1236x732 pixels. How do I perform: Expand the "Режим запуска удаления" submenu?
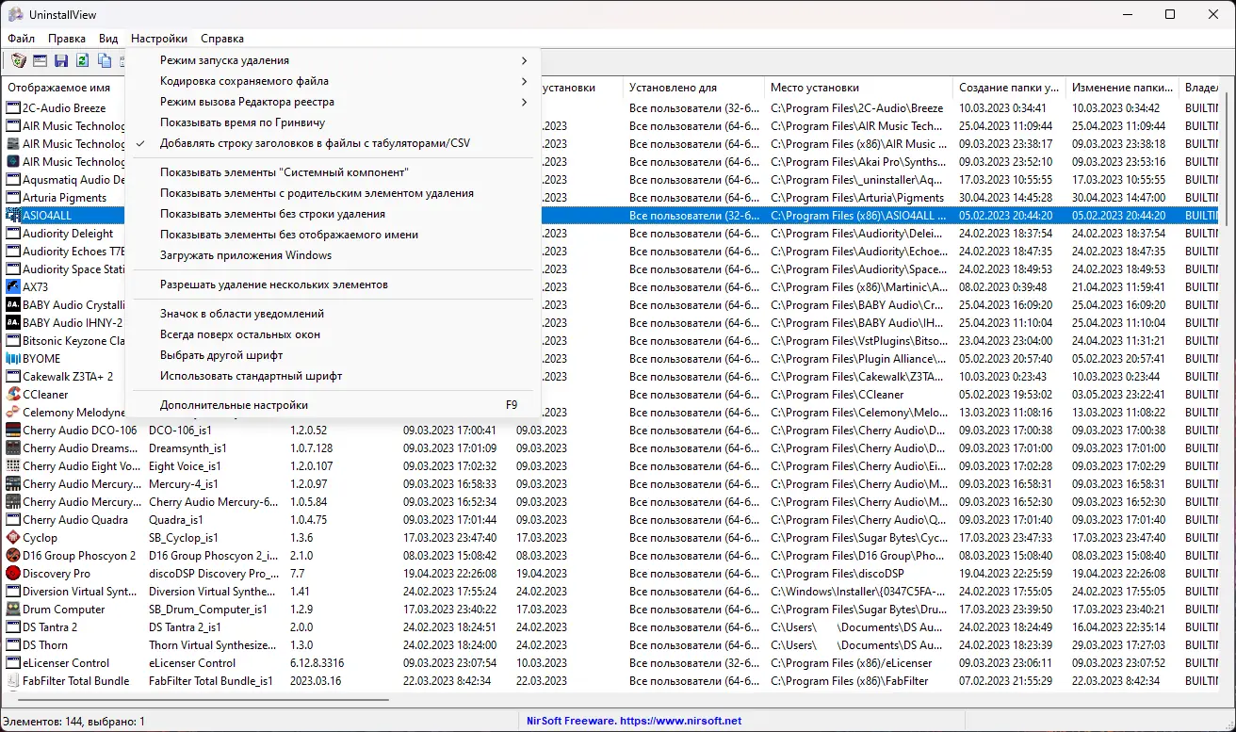[x=333, y=60]
